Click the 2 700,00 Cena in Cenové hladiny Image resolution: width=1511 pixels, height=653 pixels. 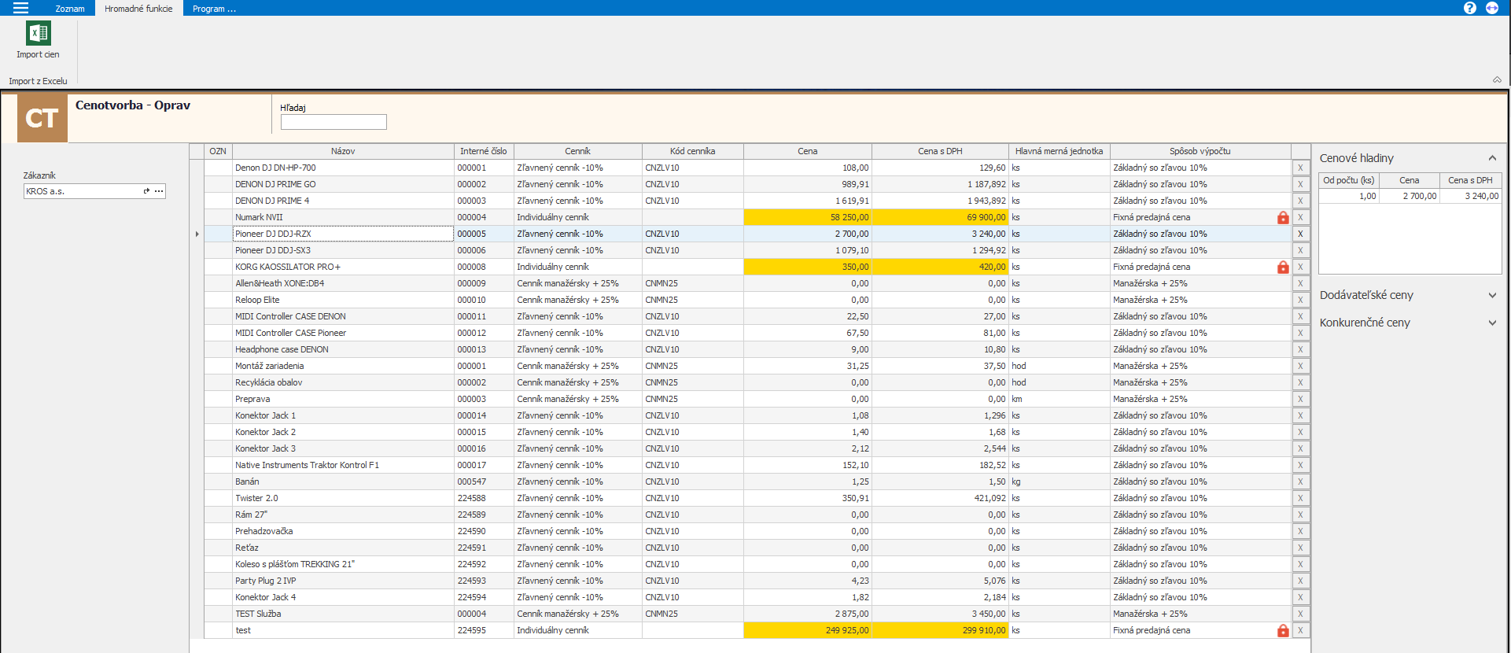(1410, 196)
